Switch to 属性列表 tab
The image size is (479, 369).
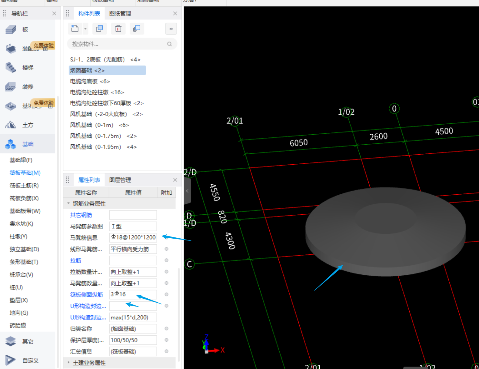89,180
